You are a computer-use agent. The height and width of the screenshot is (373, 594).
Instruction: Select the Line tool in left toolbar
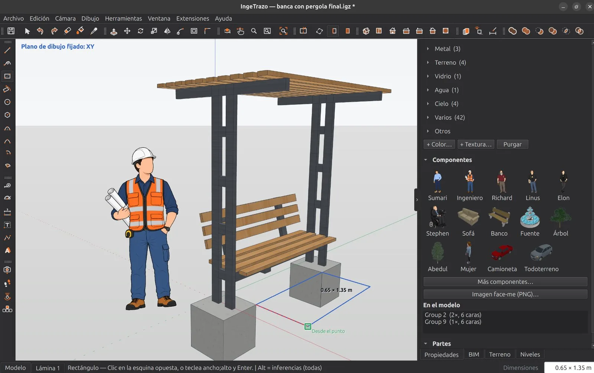click(x=7, y=50)
